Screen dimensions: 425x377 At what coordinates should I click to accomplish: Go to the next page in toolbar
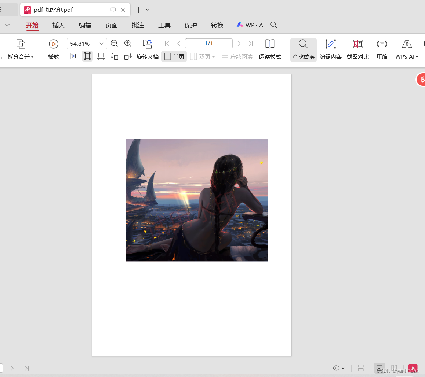pos(239,44)
